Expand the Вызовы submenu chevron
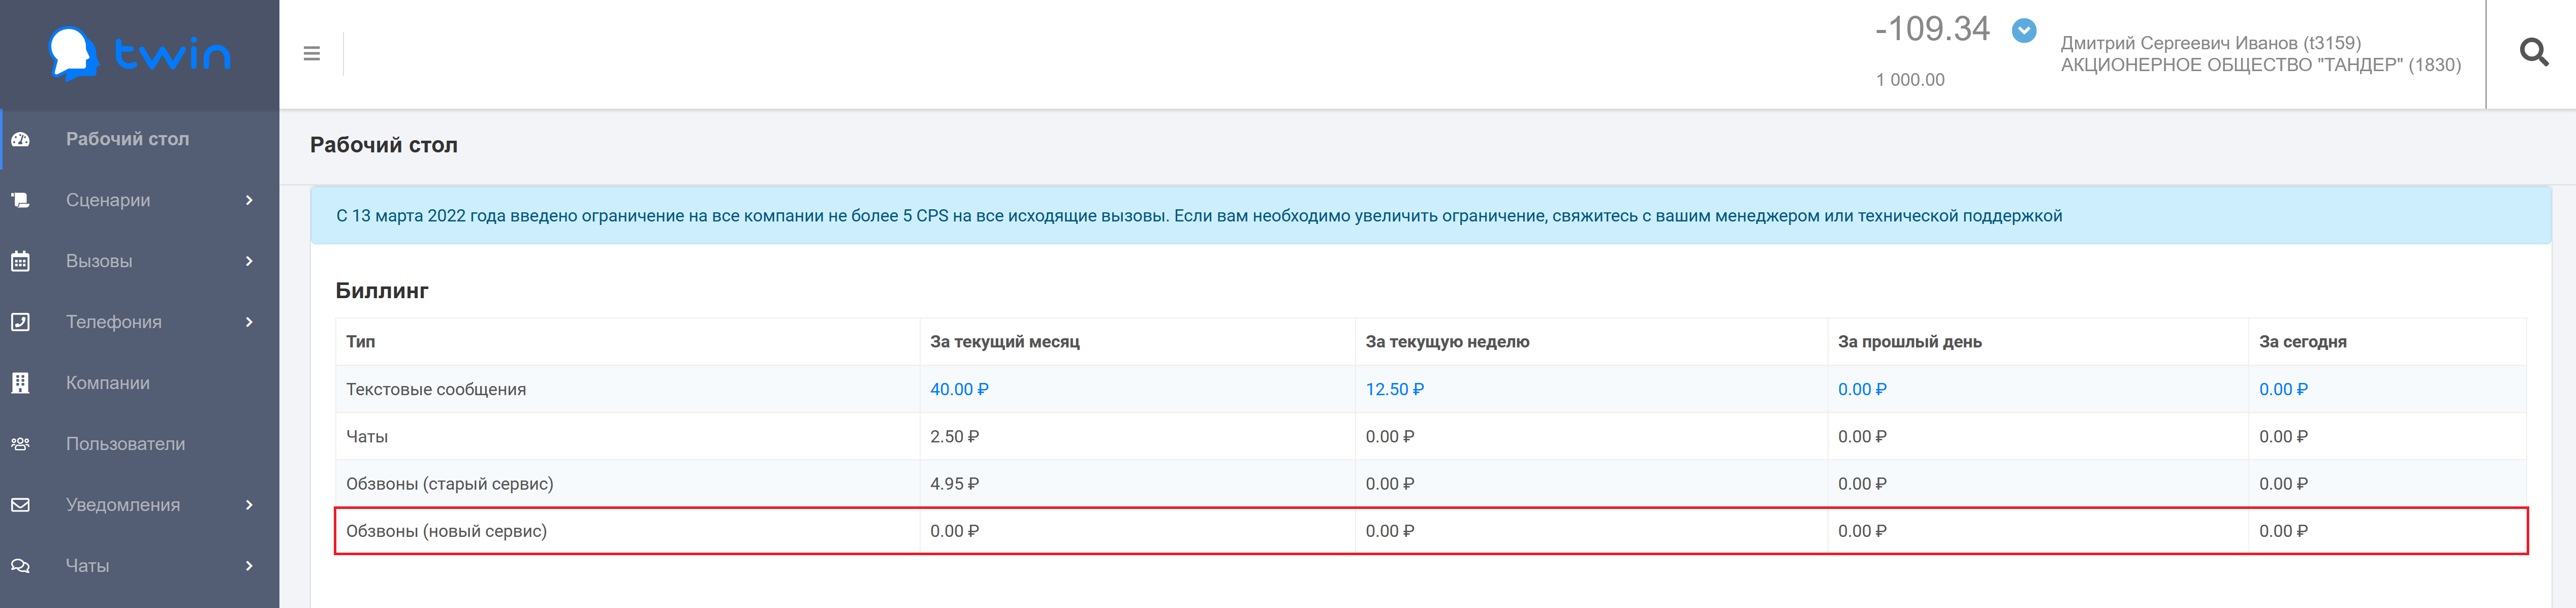 coord(249,261)
